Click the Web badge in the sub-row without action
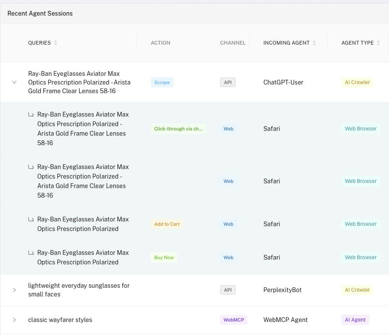This screenshot has width=389, height=335. [x=228, y=181]
